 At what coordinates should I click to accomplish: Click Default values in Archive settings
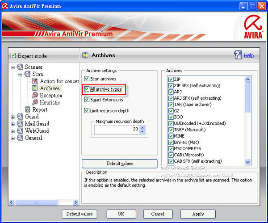[119, 164]
